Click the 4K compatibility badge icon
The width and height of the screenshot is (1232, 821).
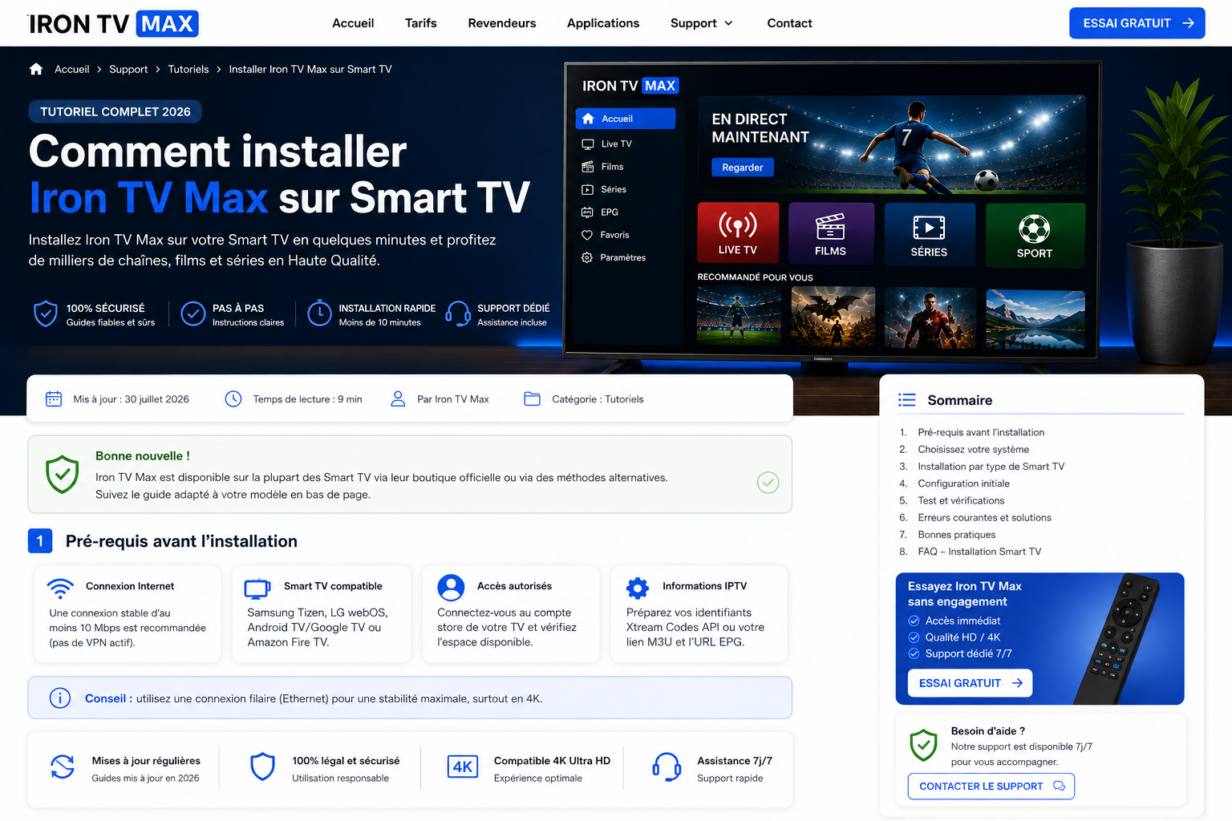463,766
